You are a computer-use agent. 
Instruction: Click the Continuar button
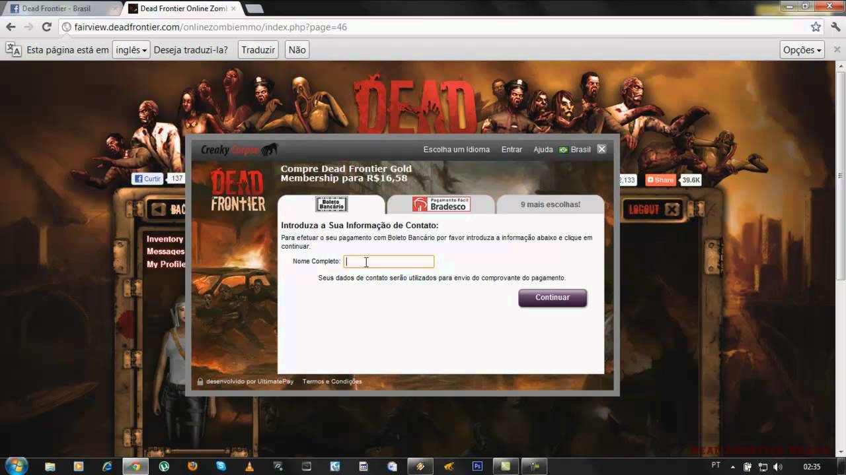coord(553,298)
